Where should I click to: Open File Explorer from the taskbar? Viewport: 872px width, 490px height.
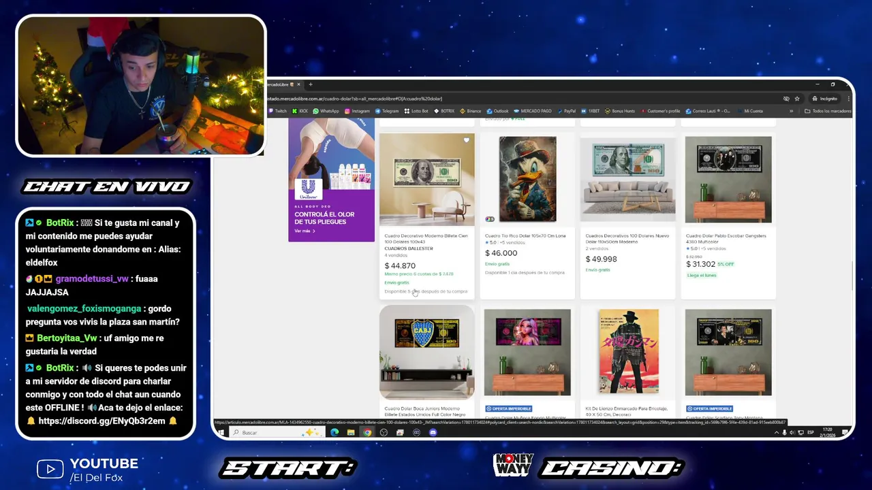[x=351, y=432]
